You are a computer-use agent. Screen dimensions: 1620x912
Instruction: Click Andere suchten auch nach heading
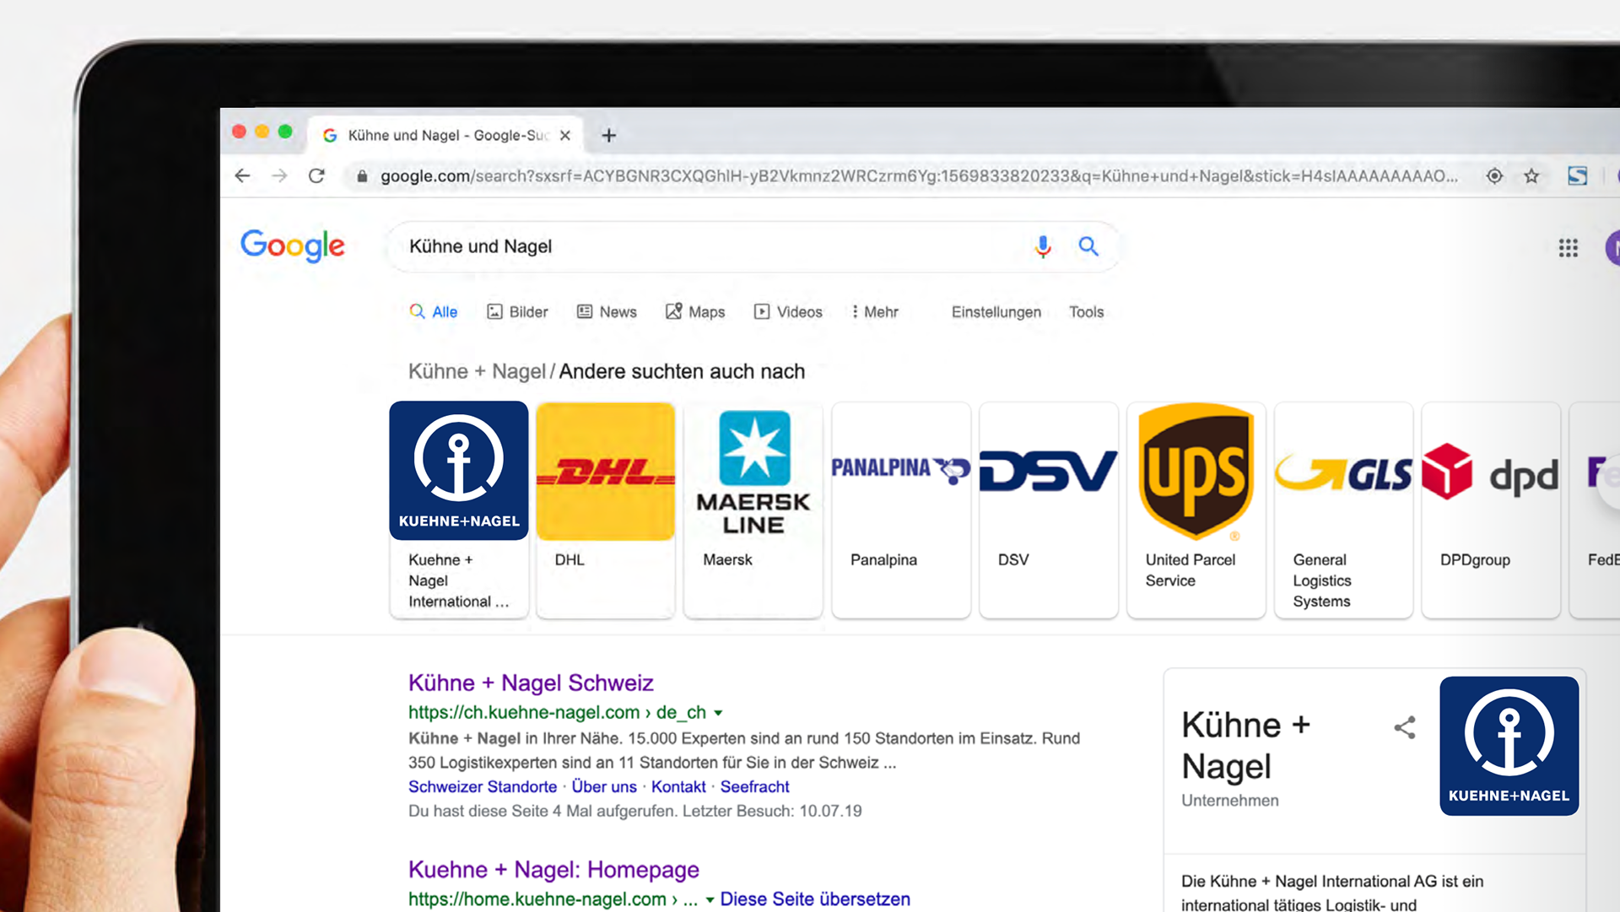tap(682, 371)
